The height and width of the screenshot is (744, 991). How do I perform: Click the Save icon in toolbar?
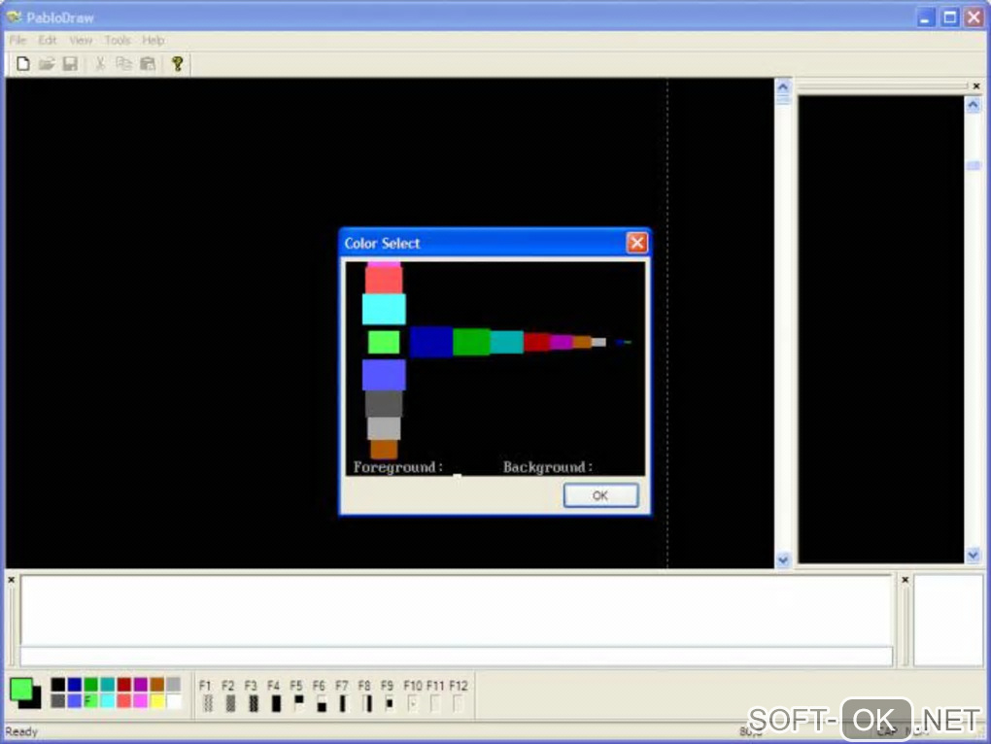point(70,64)
